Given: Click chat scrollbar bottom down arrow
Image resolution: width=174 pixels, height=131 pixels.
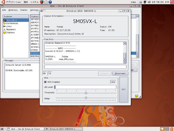Looking at the screenshot, I should [x=125, y=62].
